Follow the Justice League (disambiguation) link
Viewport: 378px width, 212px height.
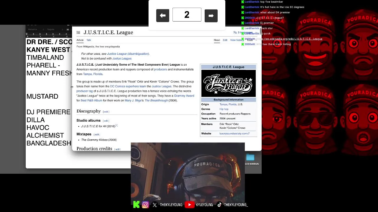coord(128,54)
